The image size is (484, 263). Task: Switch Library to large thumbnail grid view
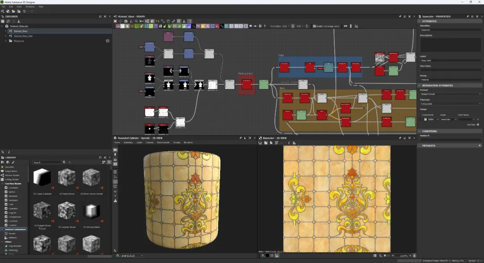coord(104,162)
